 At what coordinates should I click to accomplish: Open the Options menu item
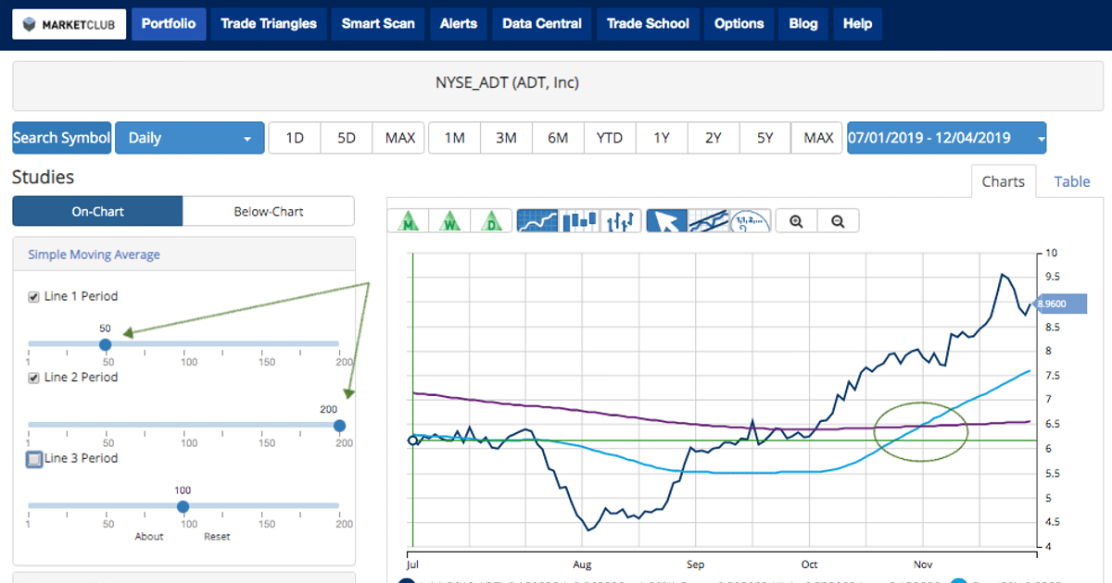[x=739, y=24]
